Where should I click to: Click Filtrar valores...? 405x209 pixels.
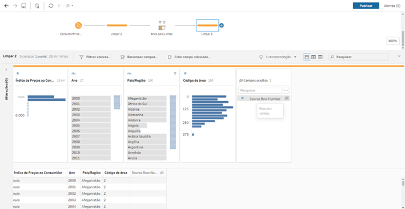[x=95, y=57]
